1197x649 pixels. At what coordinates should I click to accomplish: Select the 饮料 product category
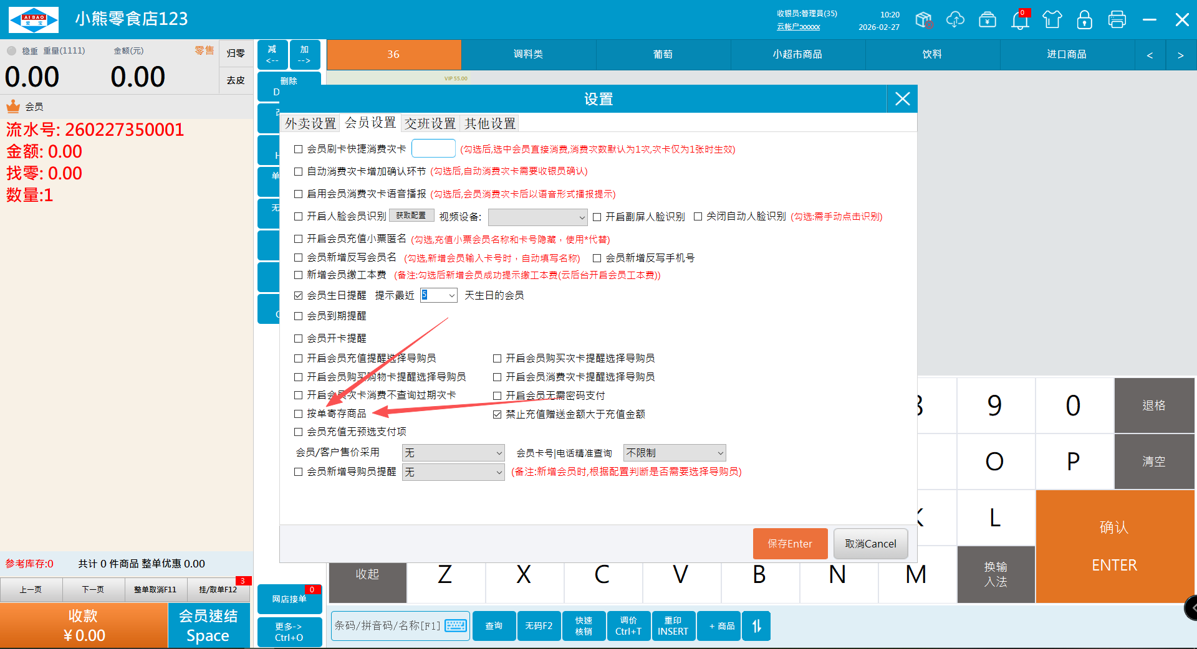(x=932, y=55)
